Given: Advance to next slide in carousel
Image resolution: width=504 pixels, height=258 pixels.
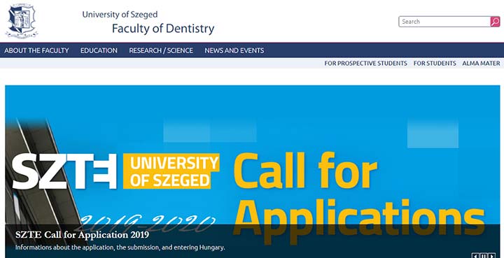Looking at the screenshot, I should pos(491,256).
